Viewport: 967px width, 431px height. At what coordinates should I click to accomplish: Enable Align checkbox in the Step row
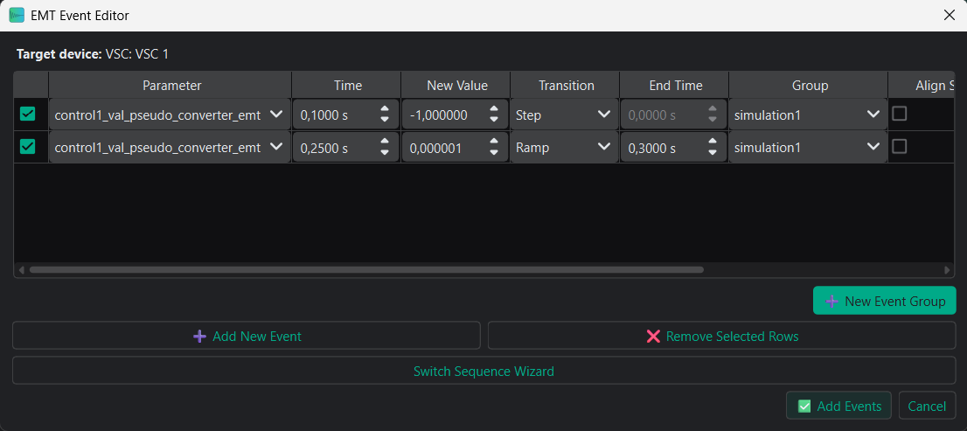coord(900,114)
